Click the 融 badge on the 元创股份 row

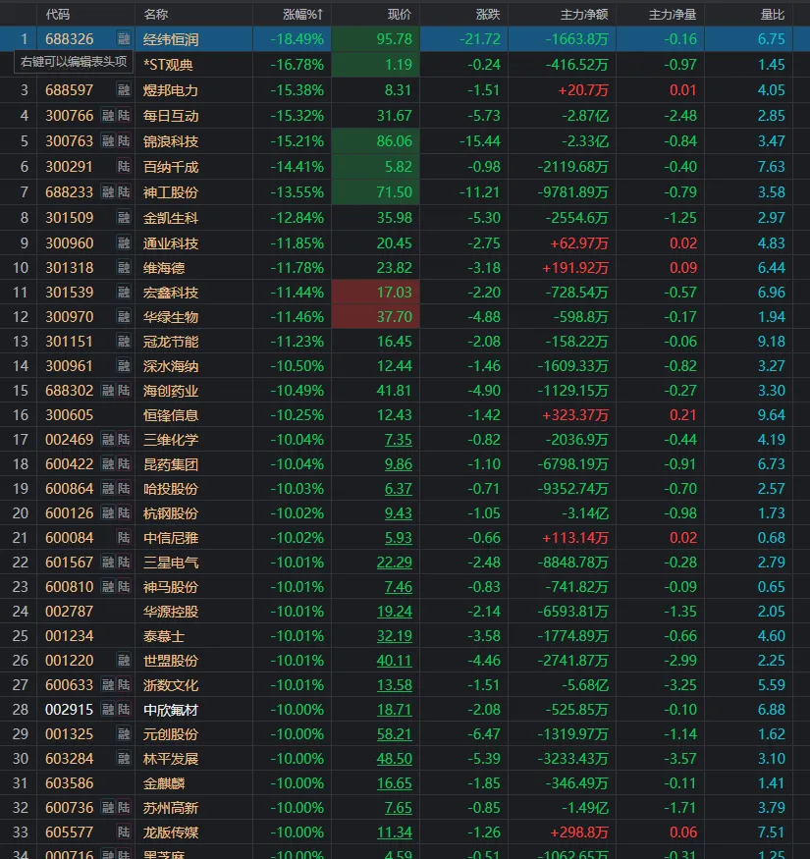pyautogui.click(x=124, y=734)
